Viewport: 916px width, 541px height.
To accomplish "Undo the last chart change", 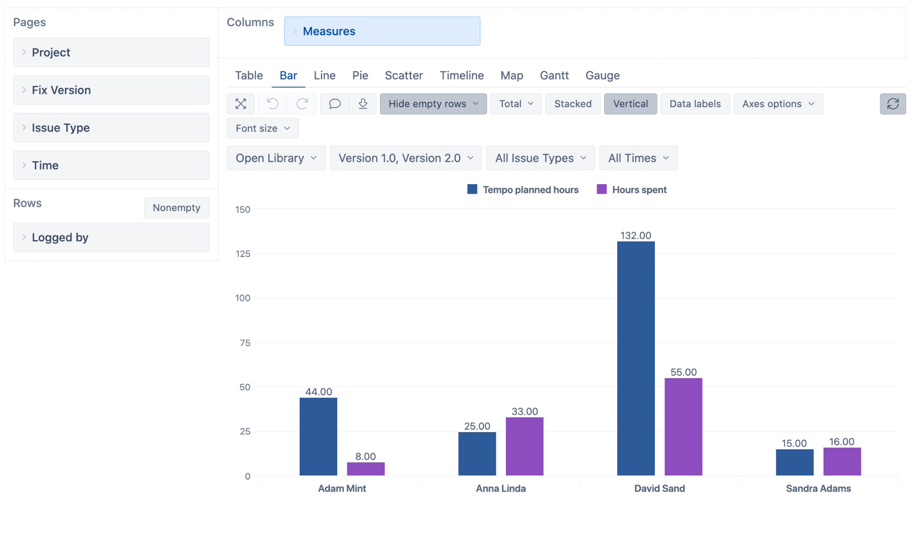I will click(x=272, y=104).
